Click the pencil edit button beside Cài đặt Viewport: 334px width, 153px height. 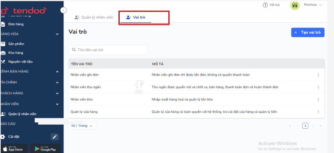[55, 137]
